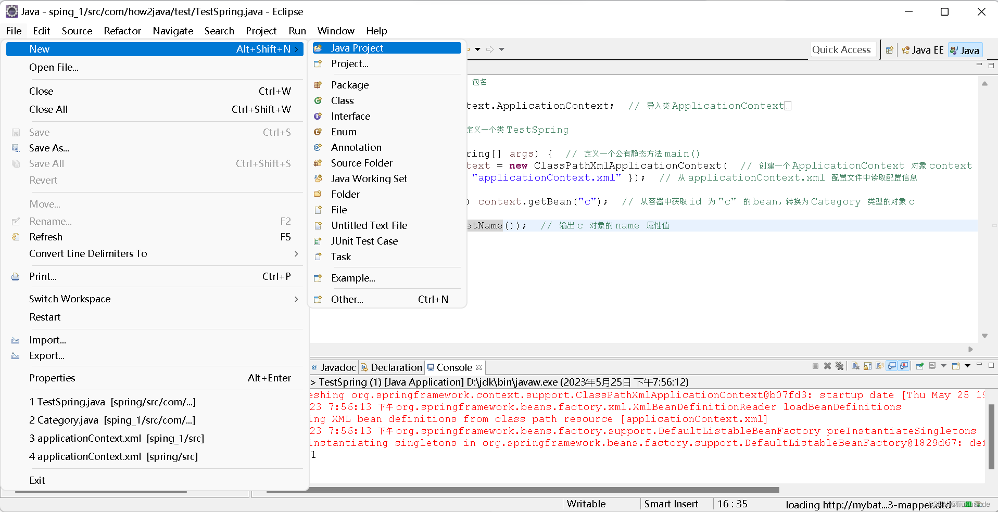Open recent file 2 Category.java
This screenshot has height=512, width=998.
(x=154, y=420)
